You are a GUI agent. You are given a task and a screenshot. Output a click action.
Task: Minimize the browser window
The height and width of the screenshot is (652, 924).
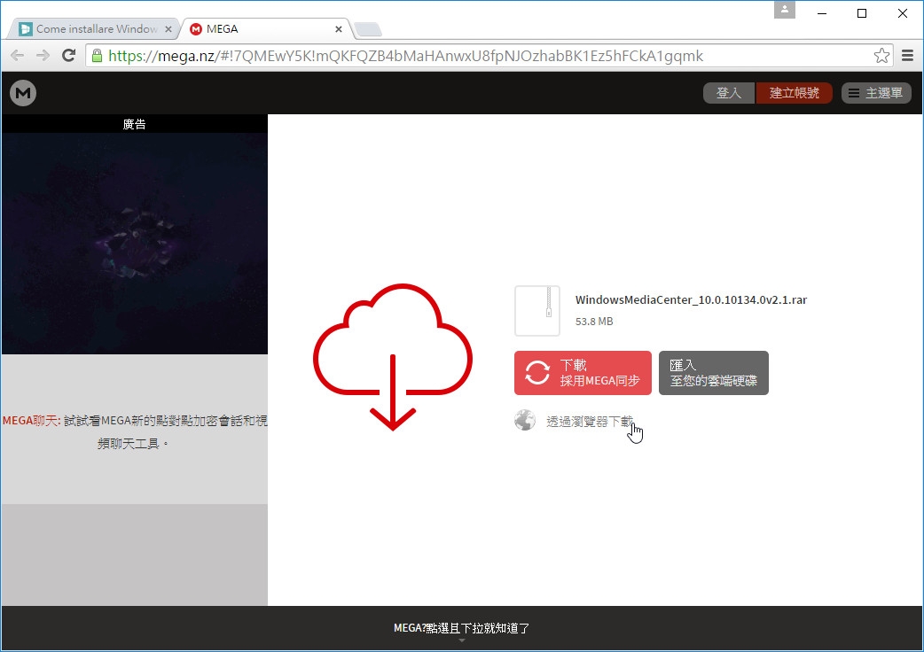pos(822,13)
